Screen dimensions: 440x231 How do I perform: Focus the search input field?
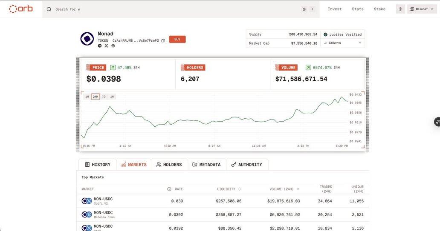[171, 9]
